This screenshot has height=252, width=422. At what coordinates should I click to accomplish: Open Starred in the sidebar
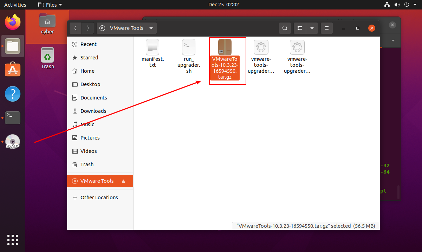point(100,58)
